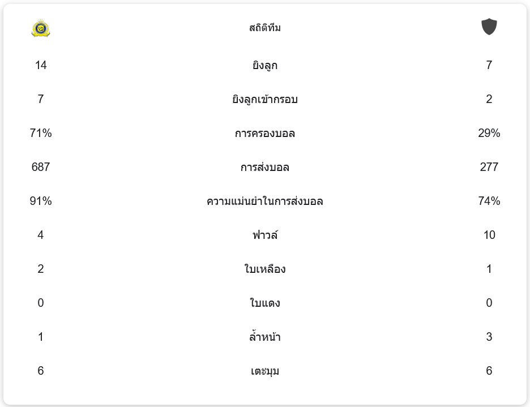Click the 74% pass accuracy value
The width and height of the screenshot is (530, 407).
click(489, 202)
